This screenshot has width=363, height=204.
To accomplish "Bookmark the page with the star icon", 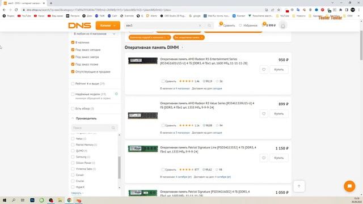I will 278,10.
